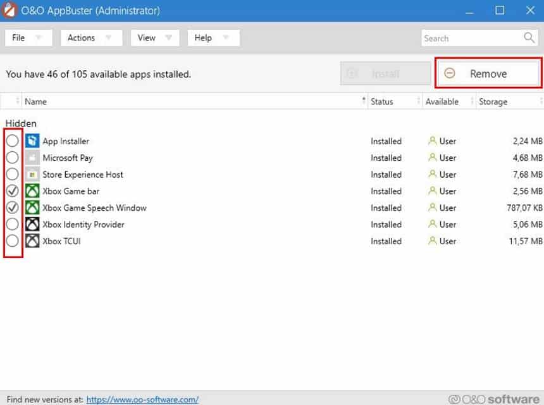Click the Xbox TCUI icon
The image size is (544, 405).
pyautogui.click(x=32, y=241)
